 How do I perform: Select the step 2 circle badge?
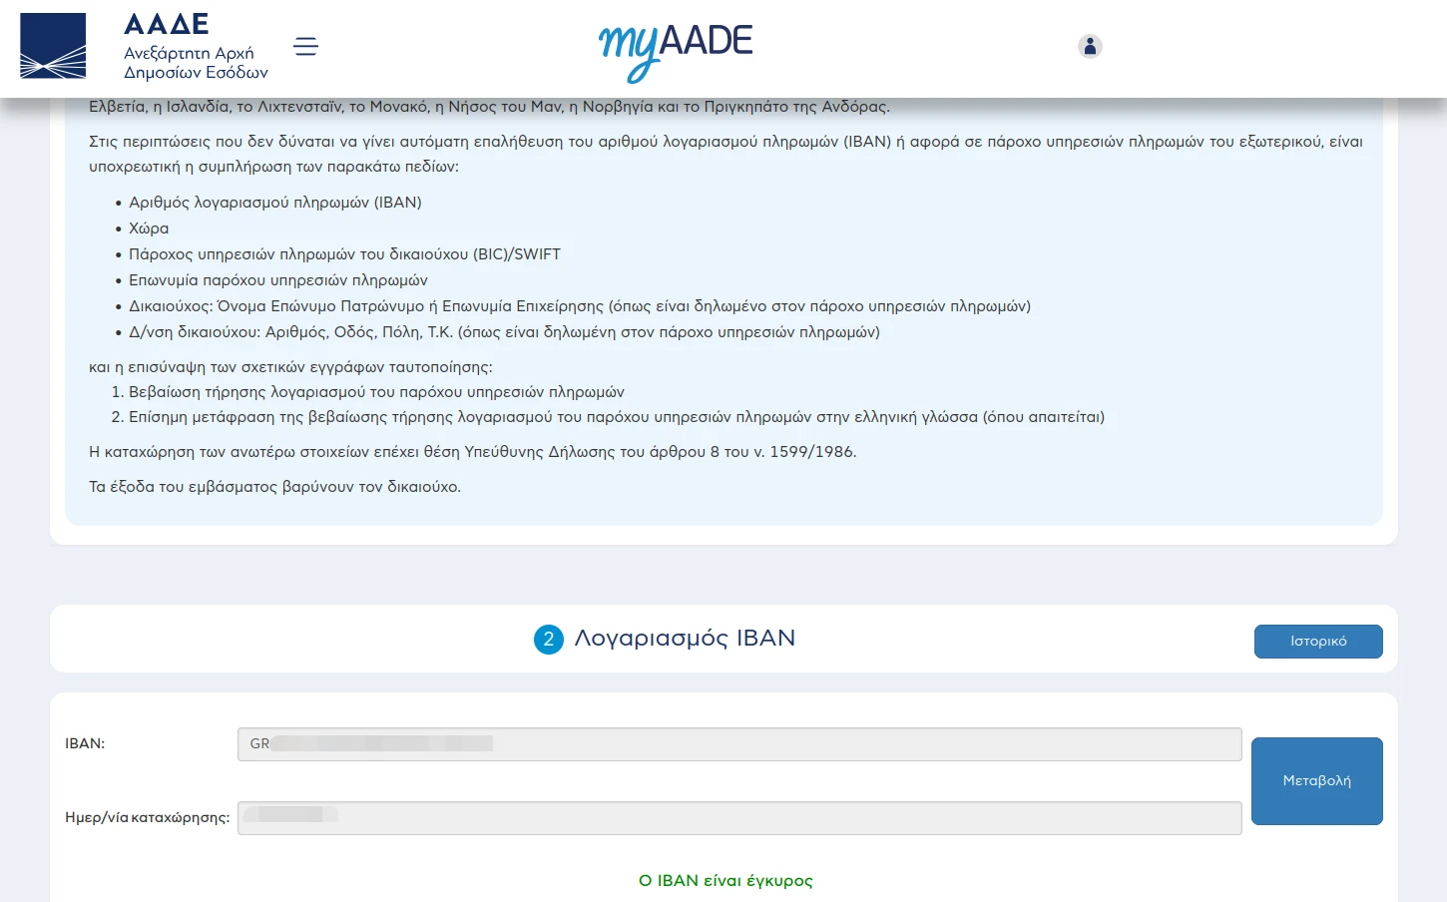(547, 640)
